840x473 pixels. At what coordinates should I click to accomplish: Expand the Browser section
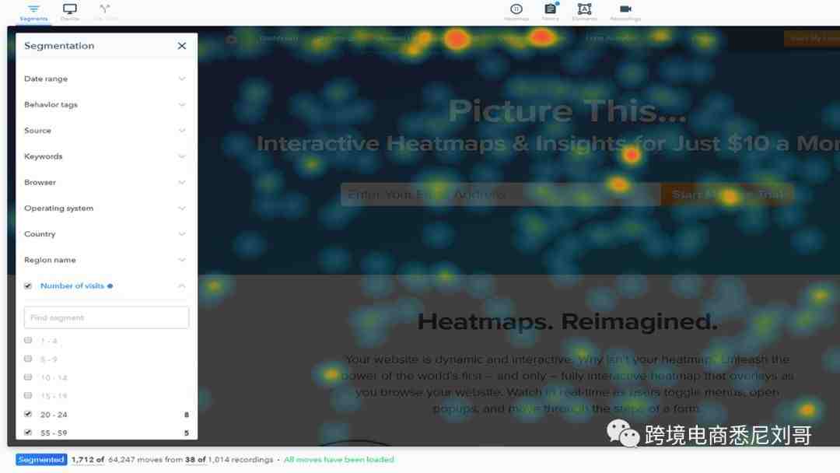[x=106, y=182]
